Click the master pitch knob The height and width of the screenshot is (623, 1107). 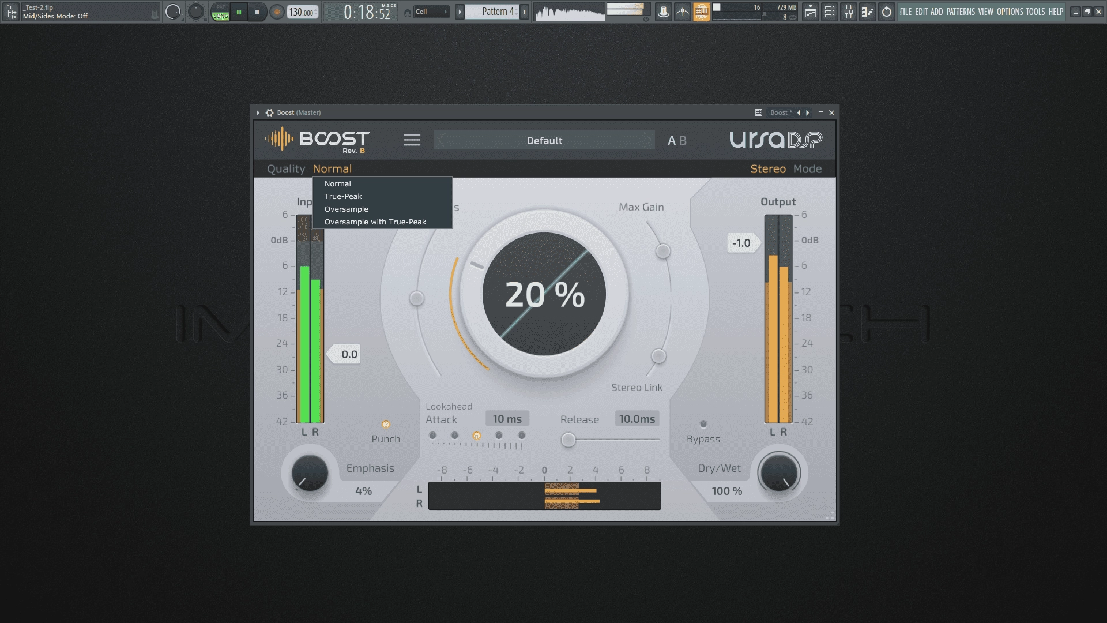point(196,12)
